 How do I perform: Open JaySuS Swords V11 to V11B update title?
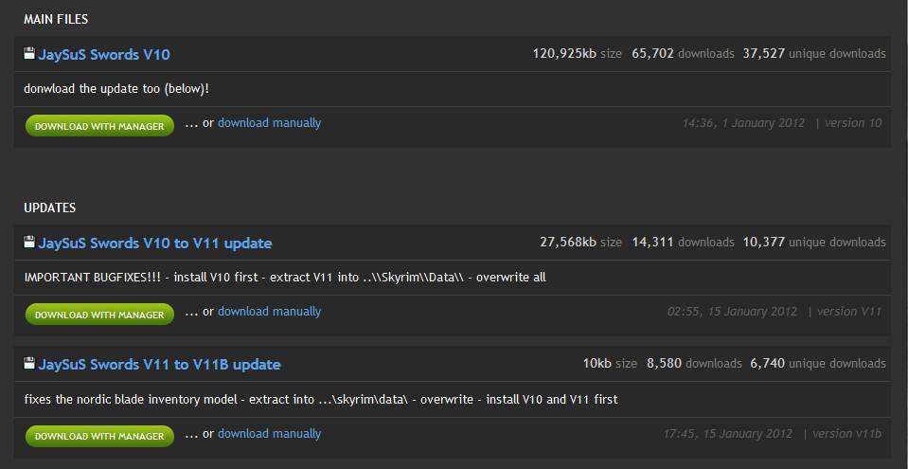[159, 365]
